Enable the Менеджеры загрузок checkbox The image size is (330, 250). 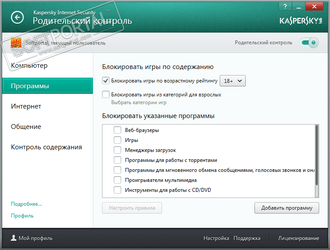tap(117, 150)
